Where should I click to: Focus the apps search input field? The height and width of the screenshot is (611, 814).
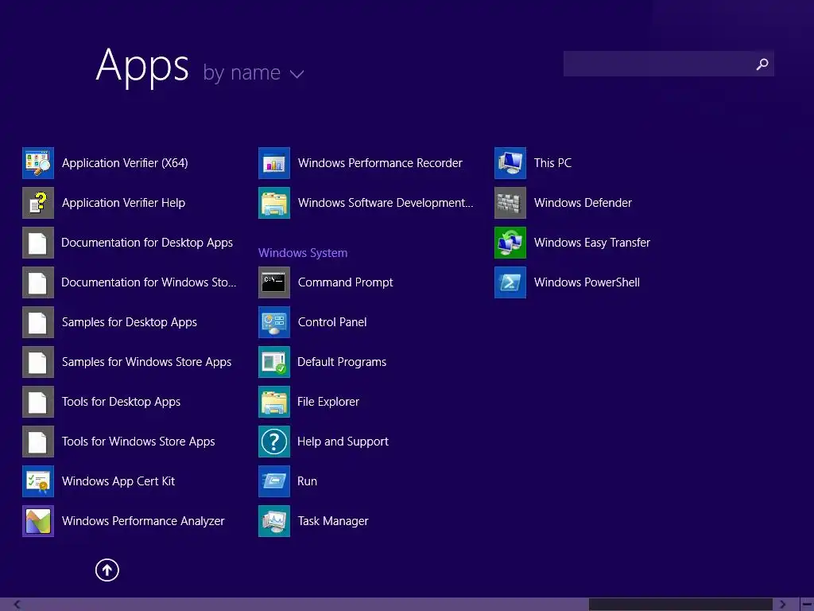point(669,64)
